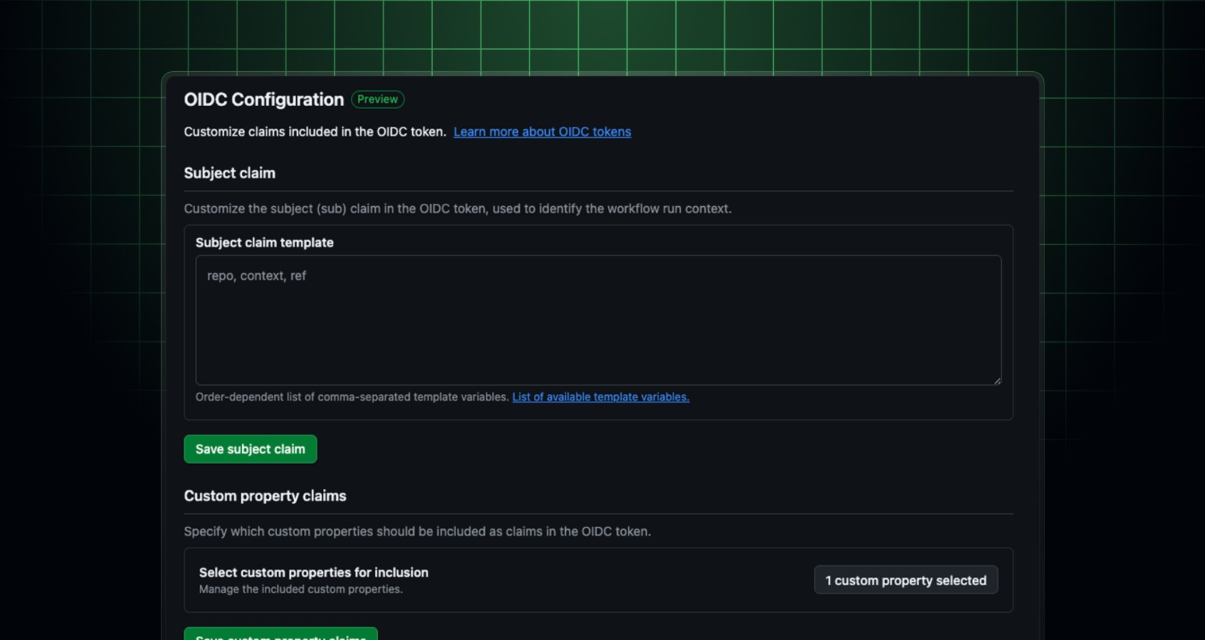Focus the Subject claim template text area
This screenshot has height=640, width=1205.
[x=595, y=319]
